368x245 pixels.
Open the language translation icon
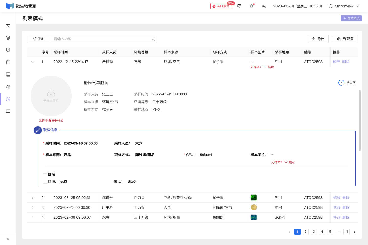264,6
